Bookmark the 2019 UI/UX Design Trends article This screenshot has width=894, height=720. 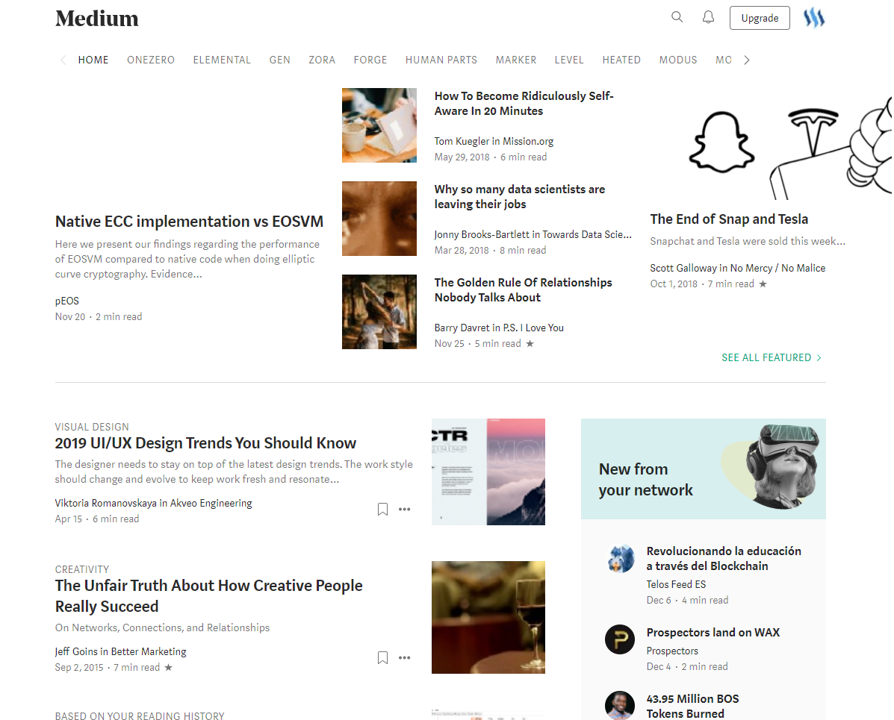pyautogui.click(x=382, y=510)
